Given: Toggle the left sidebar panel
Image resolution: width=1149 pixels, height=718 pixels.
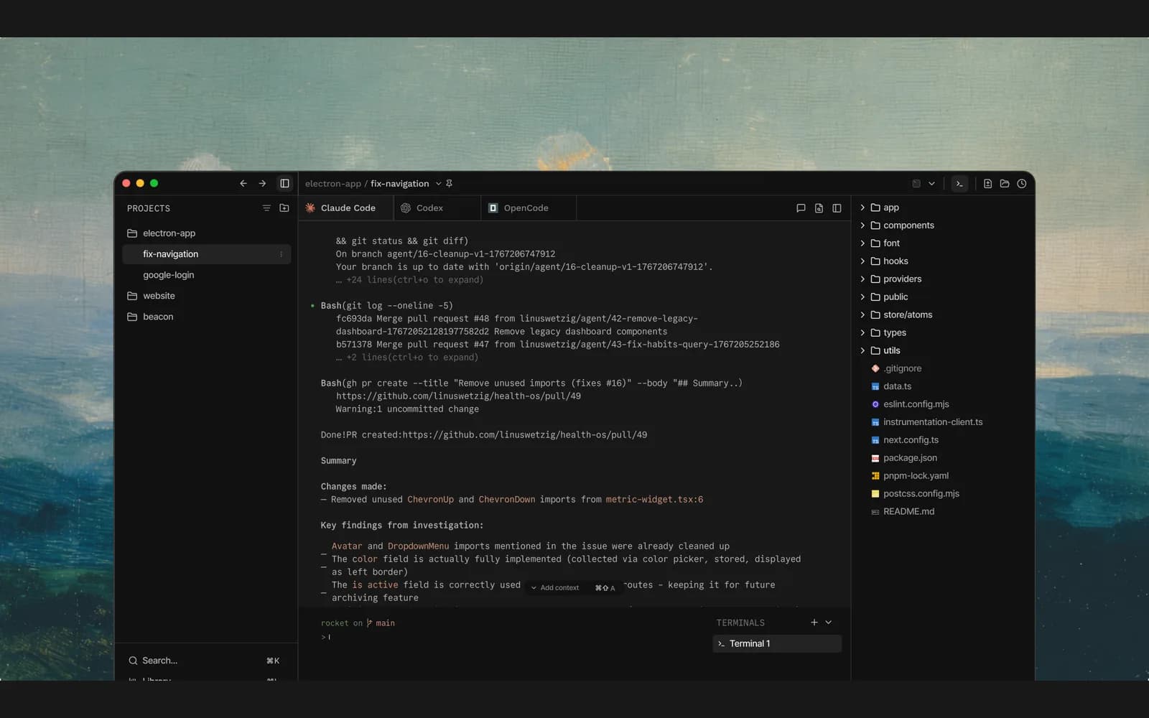Looking at the screenshot, I should (284, 184).
